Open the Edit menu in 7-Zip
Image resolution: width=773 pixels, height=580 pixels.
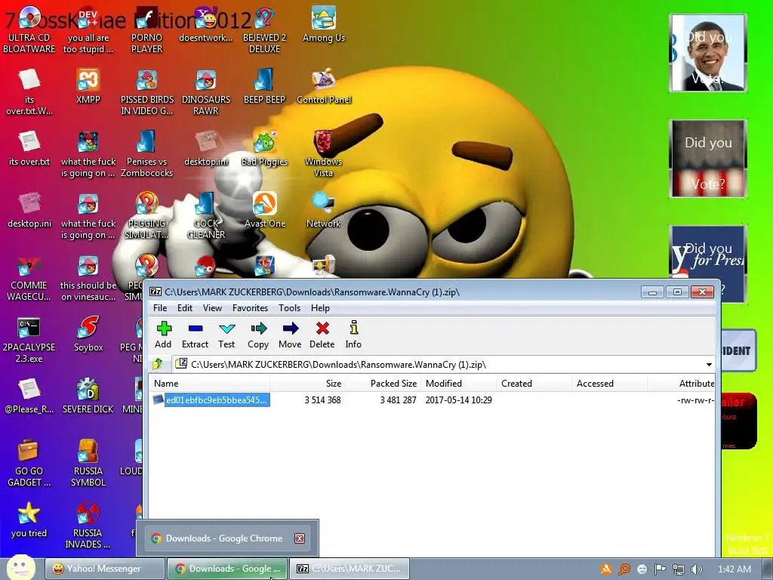tap(185, 308)
